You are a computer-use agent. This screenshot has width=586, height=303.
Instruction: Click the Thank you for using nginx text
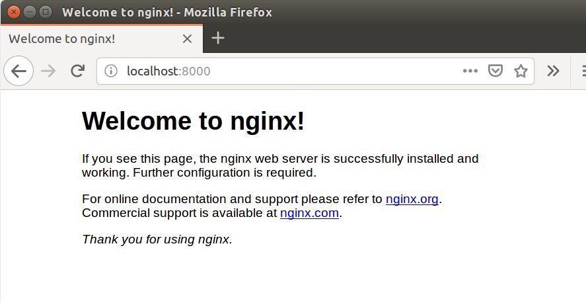(x=157, y=239)
